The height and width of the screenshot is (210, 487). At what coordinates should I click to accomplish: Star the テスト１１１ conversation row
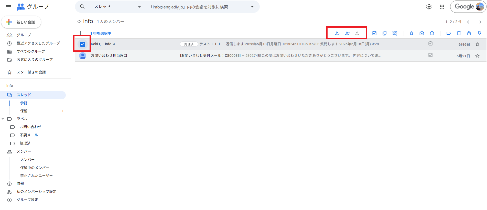(477, 44)
